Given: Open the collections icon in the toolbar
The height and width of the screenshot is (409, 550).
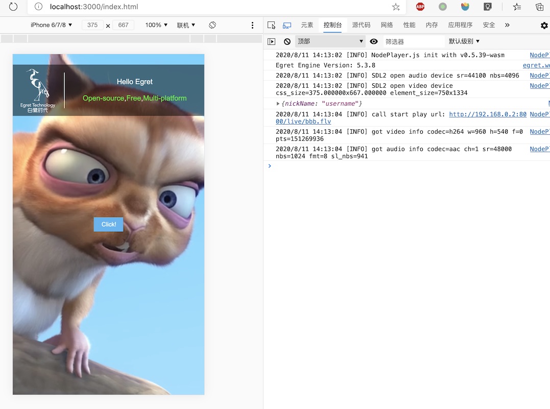Looking at the screenshot, I should [539, 7].
